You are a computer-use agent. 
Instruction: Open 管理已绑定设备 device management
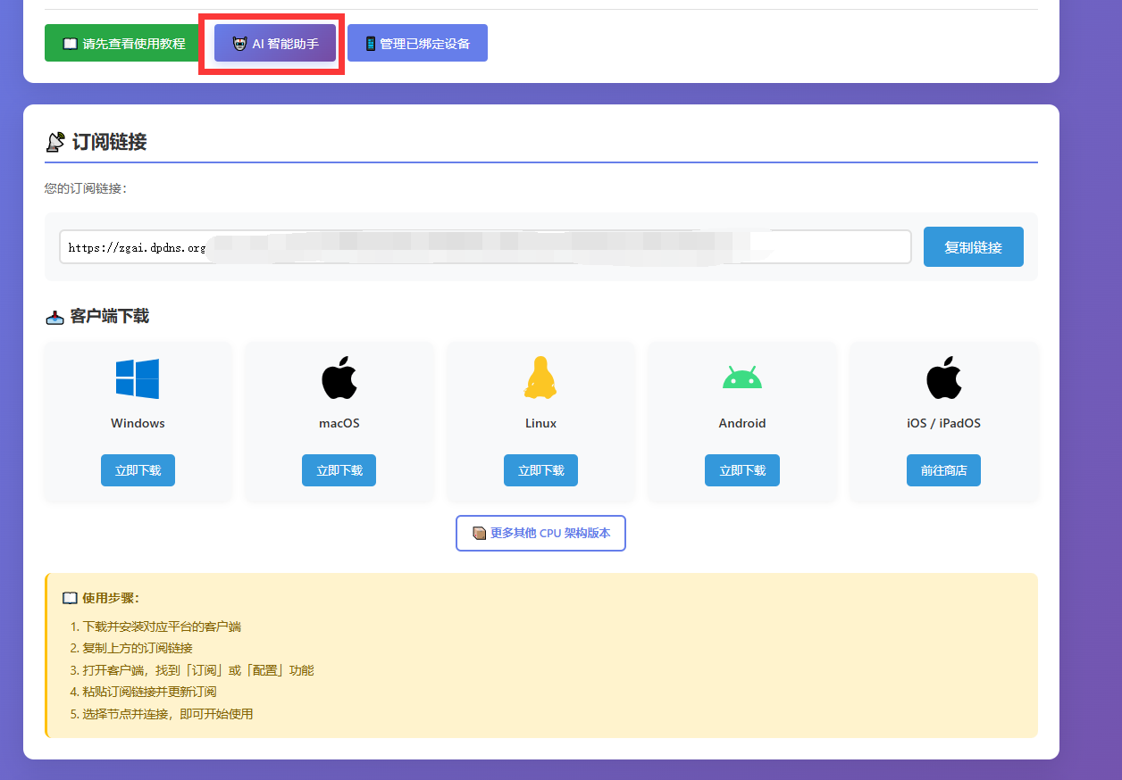pos(417,43)
